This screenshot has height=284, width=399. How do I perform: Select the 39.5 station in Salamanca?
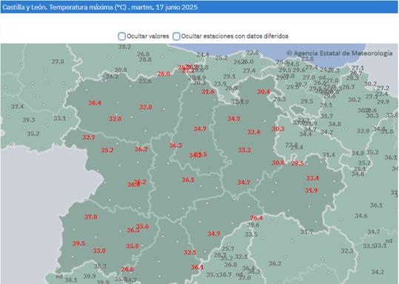(78, 243)
